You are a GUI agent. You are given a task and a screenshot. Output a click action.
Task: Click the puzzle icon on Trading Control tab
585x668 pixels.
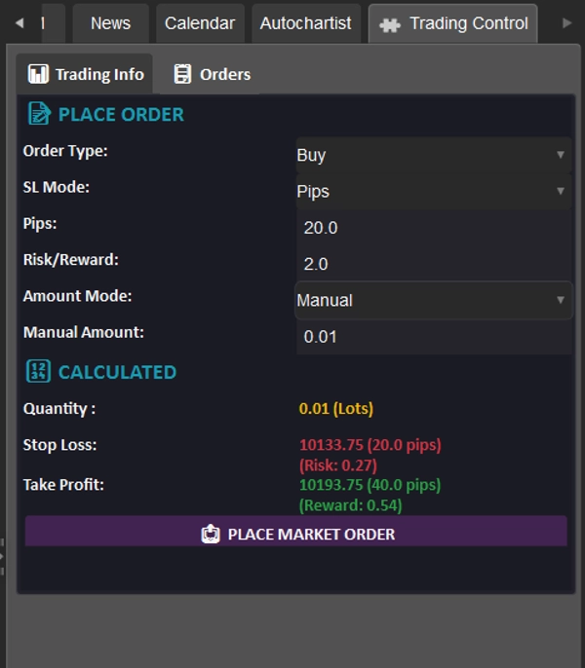[390, 24]
